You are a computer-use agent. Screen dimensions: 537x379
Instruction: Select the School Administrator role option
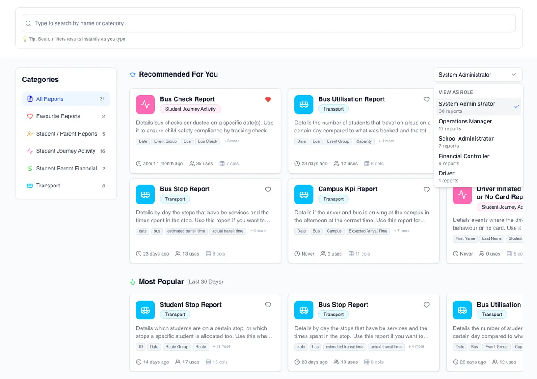(478, 142)
